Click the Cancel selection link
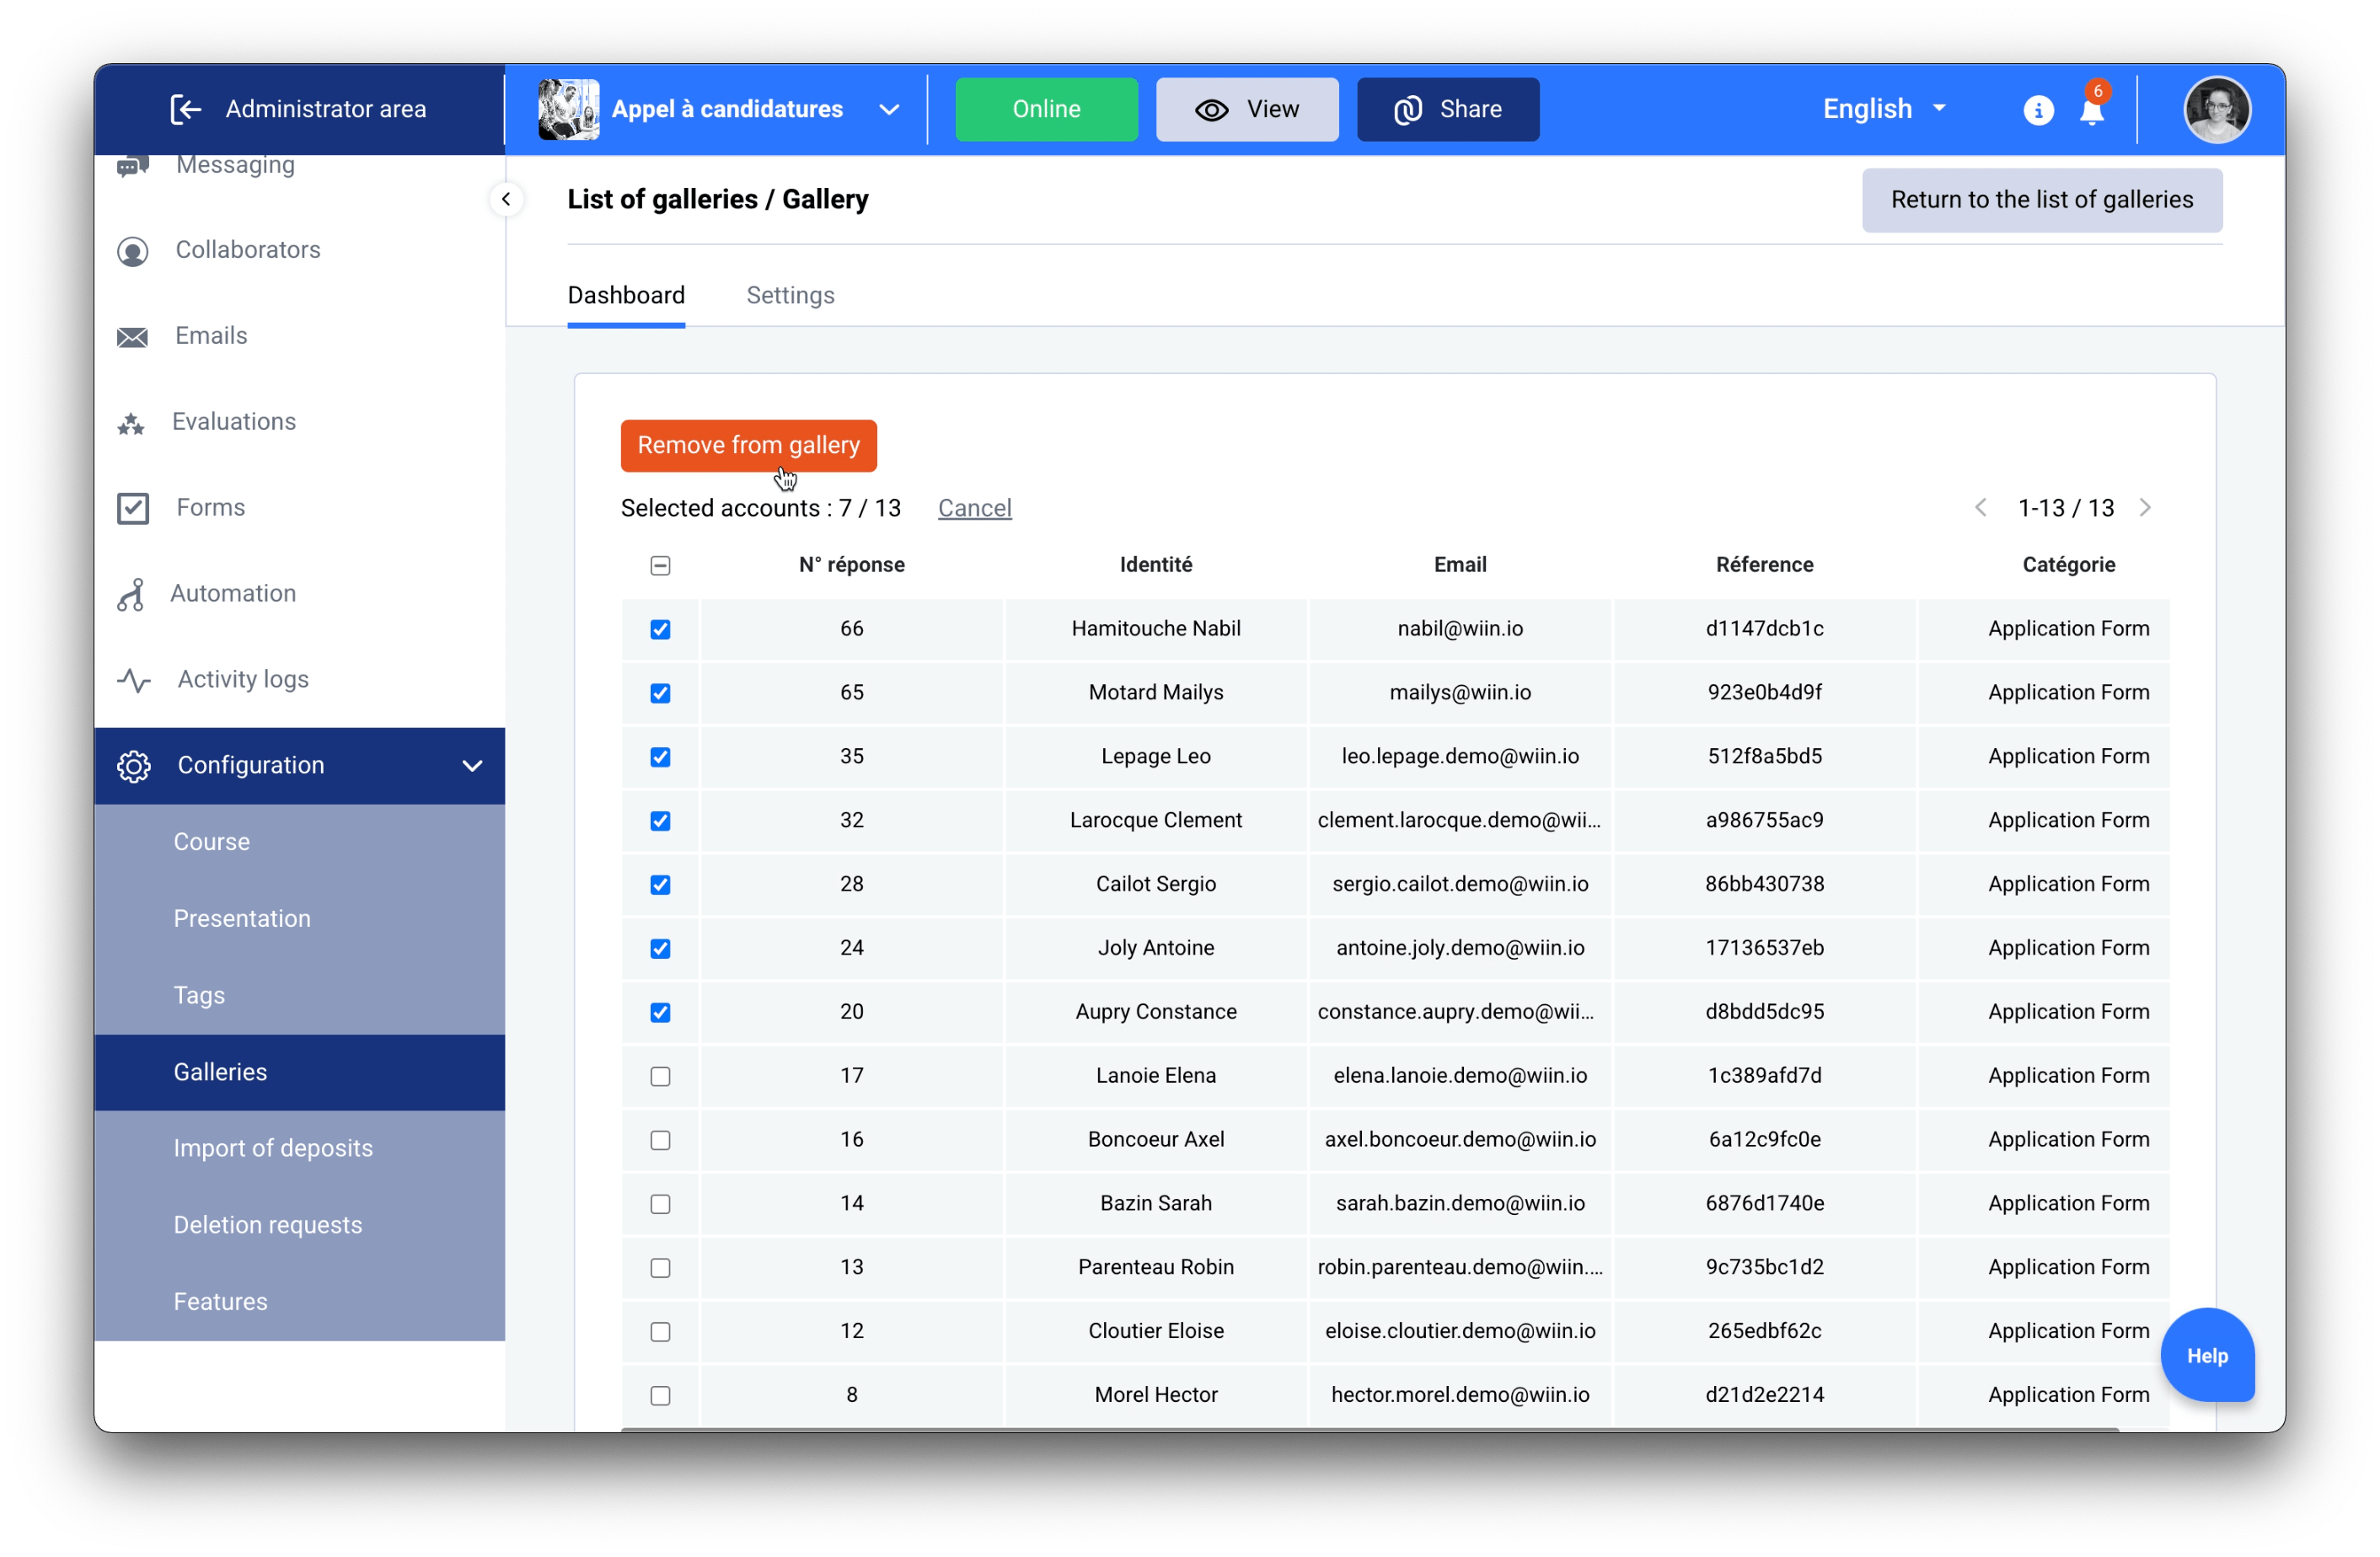The width and height of the screenshot is (2380, 1557). tap(974, 508)
